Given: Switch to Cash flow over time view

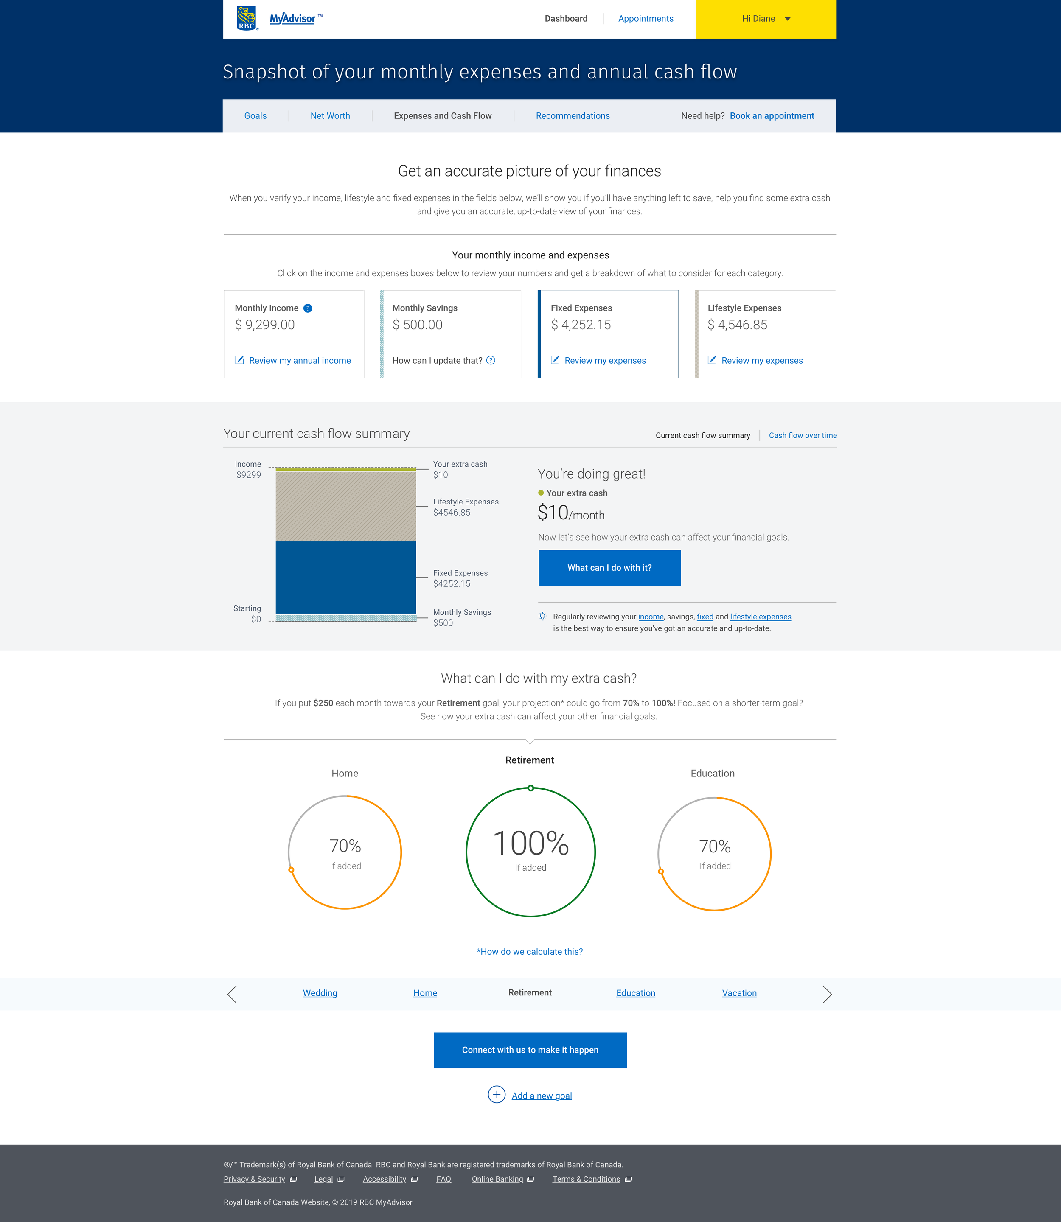Looking at the screenshot, I should [802, 435].
